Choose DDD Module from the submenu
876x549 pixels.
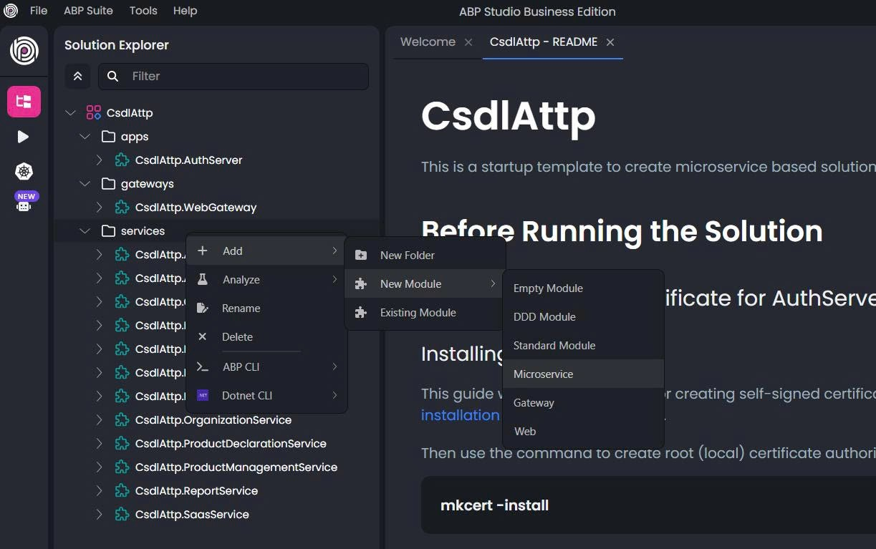[584, 316]
